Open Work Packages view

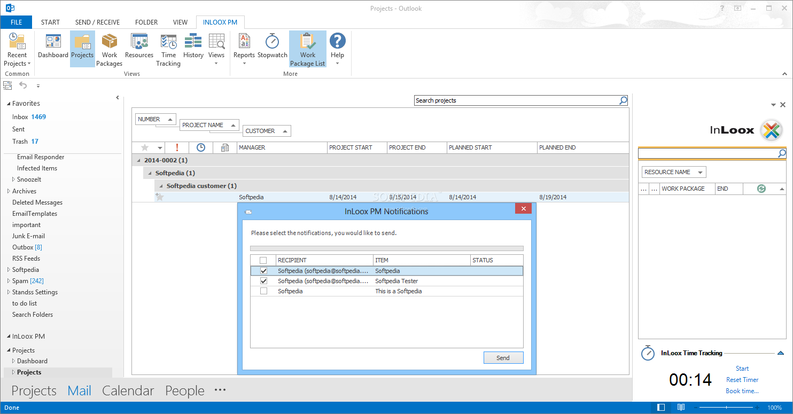point(110,49)
